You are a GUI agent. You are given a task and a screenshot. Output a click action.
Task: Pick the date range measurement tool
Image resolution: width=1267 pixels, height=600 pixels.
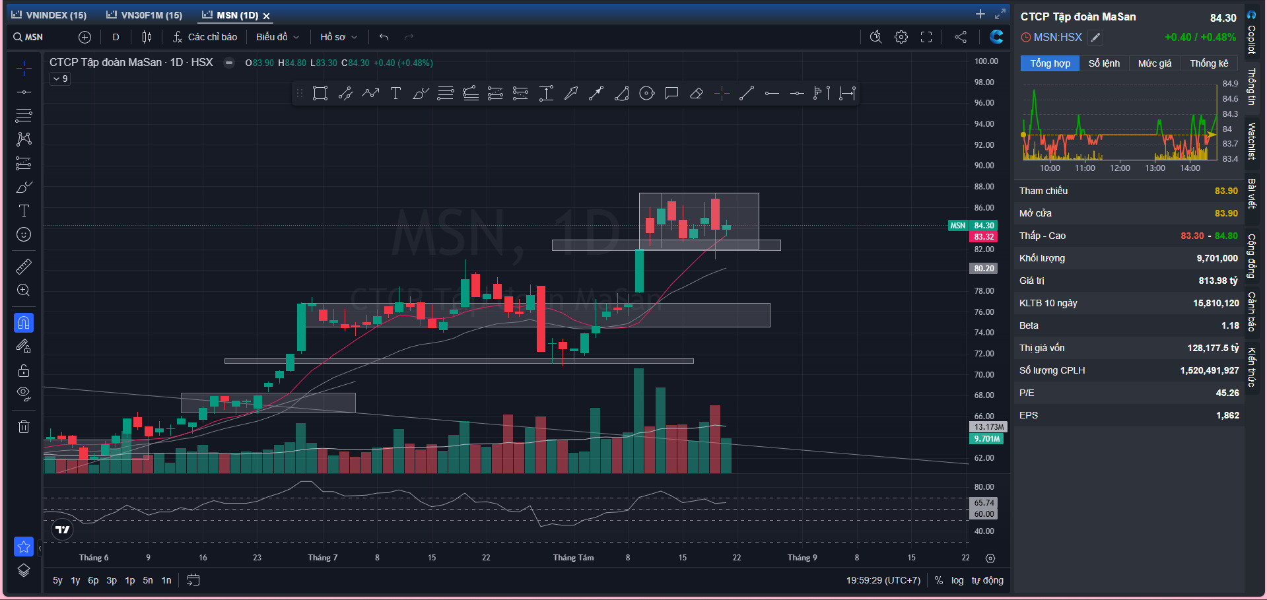847,94
